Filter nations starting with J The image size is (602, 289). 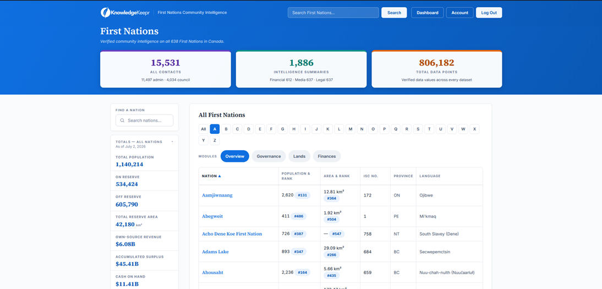(x=316, y=129)
